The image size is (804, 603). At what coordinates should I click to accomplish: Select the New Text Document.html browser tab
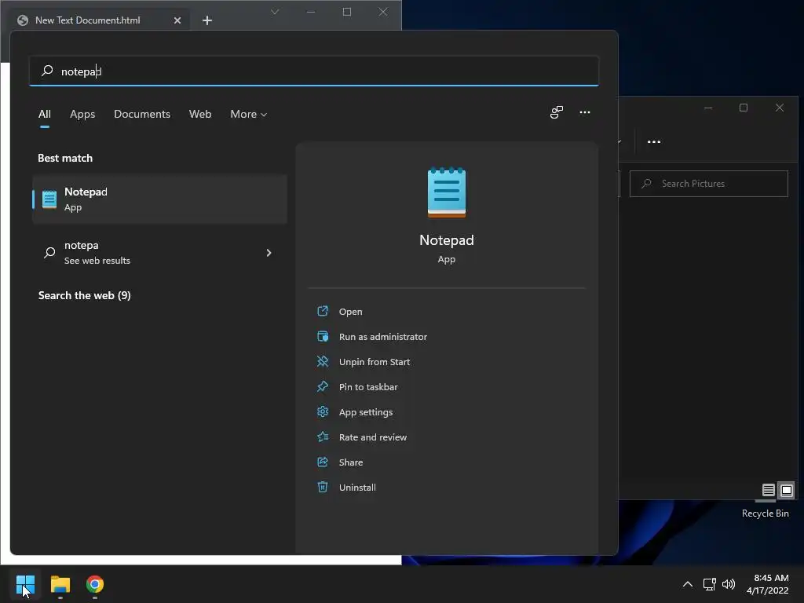pos(100,20)
